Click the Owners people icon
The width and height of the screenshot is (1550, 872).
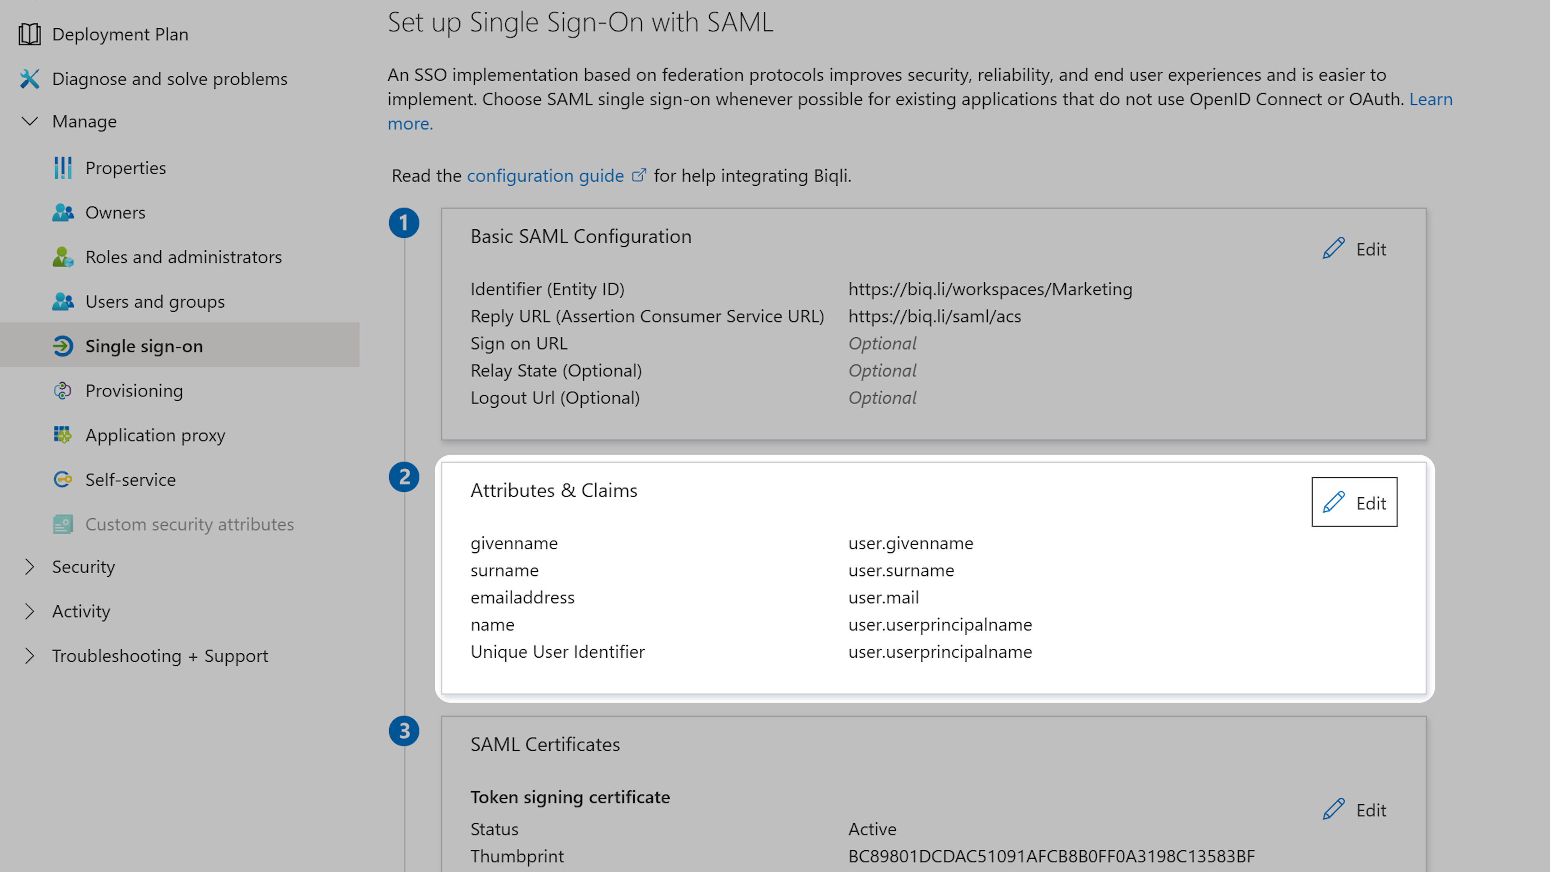pyautogui.click(x=63, y=212)
